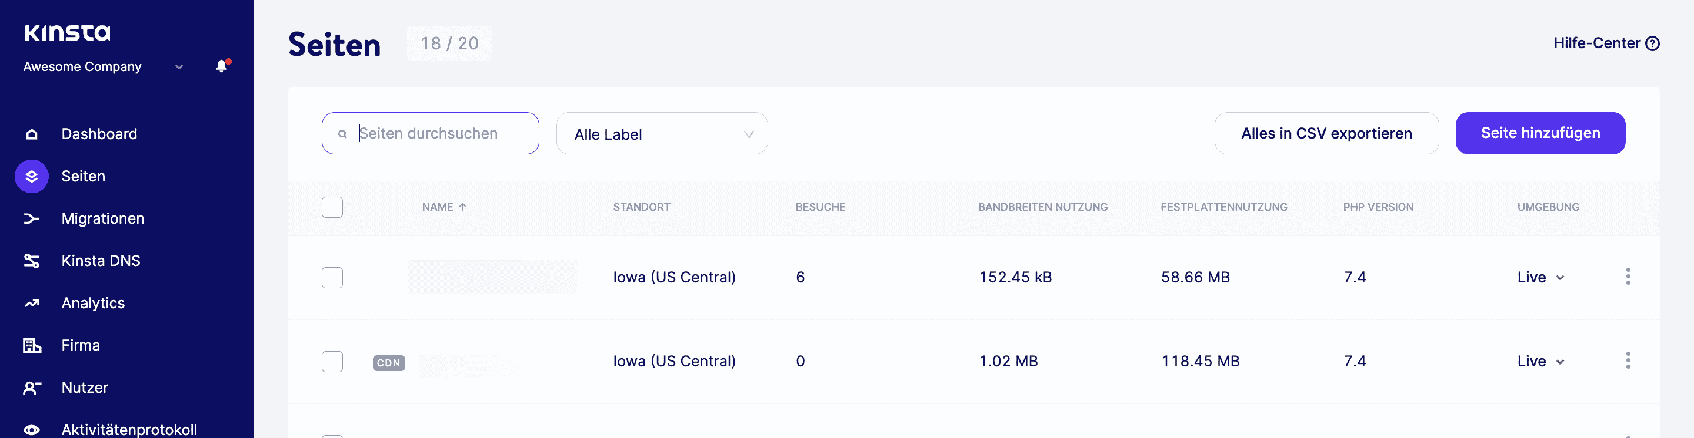
Task: Click the Hilfe-Center question mark icon
Action: pyautogui.click(x=1652, y=43)
